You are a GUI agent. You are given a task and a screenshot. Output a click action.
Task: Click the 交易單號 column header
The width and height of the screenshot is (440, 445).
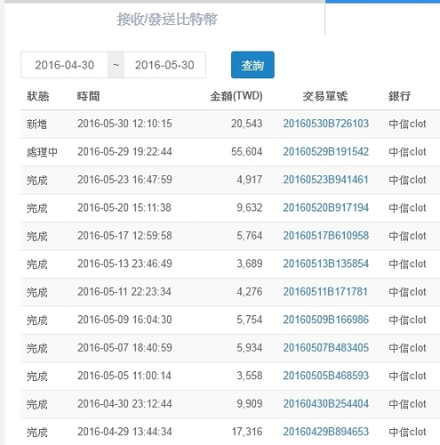(324, 96)
